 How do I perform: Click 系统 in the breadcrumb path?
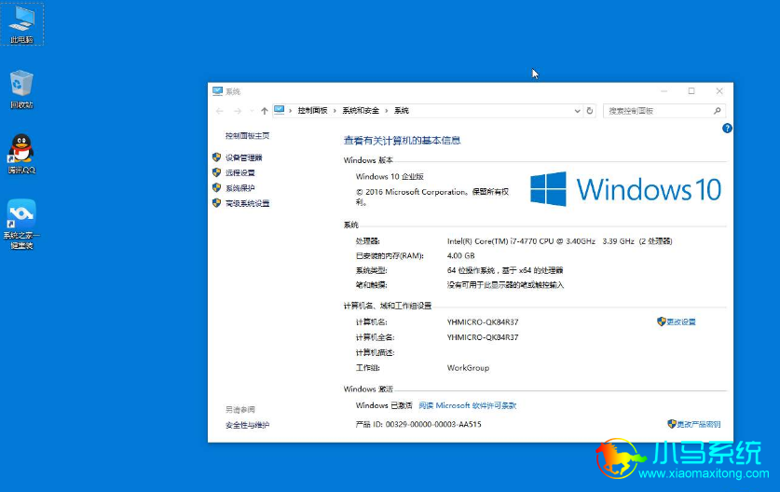(402, 111)
